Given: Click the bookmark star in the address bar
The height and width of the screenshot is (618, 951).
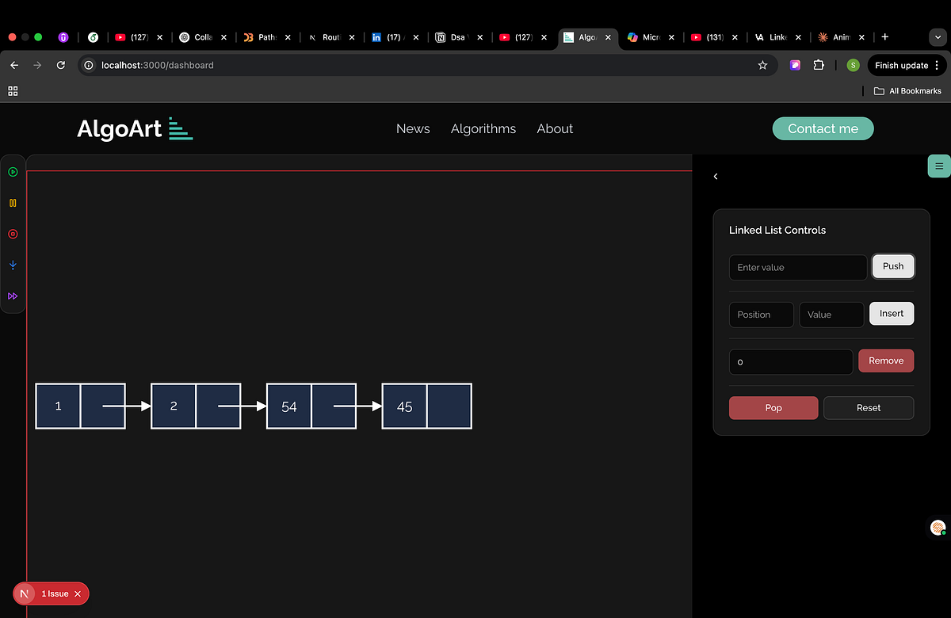Looking at the screenshot, I should [762, 65].
